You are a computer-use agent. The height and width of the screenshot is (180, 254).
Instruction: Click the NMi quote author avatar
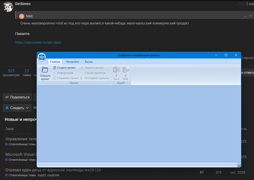point(22,16)
